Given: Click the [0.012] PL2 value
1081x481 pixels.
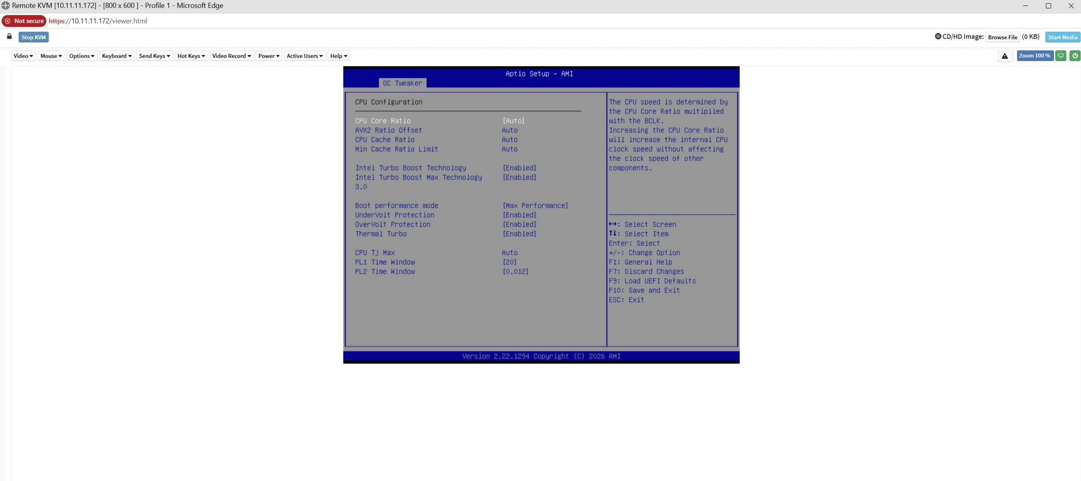Looking at the screenshot, I should pyautogui.click(x=516, y=272).
